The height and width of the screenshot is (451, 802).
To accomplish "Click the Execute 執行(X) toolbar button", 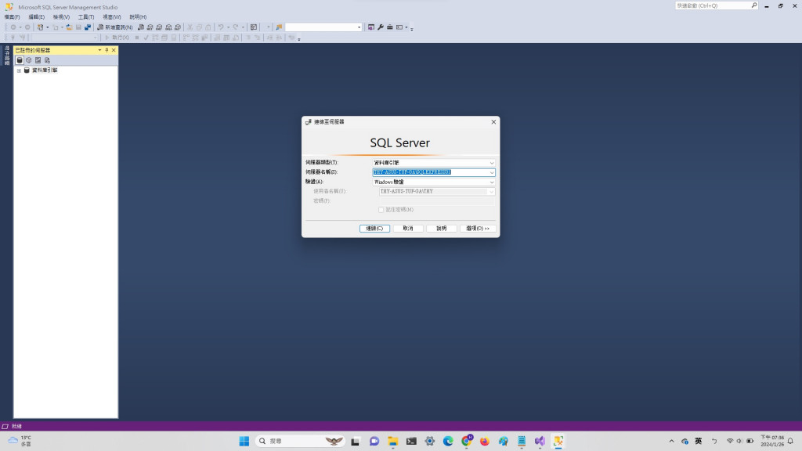I will (117, 38).
